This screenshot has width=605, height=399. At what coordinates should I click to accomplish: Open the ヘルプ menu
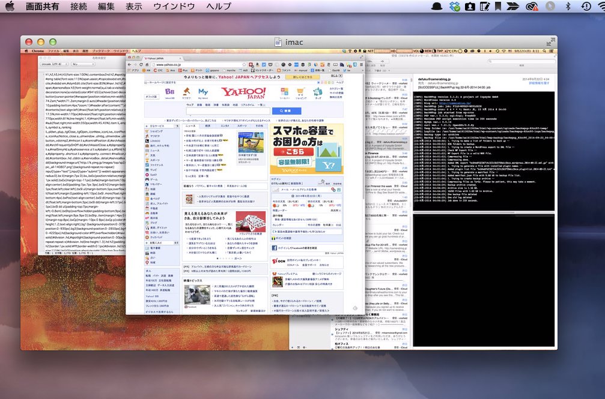(219, 6)
